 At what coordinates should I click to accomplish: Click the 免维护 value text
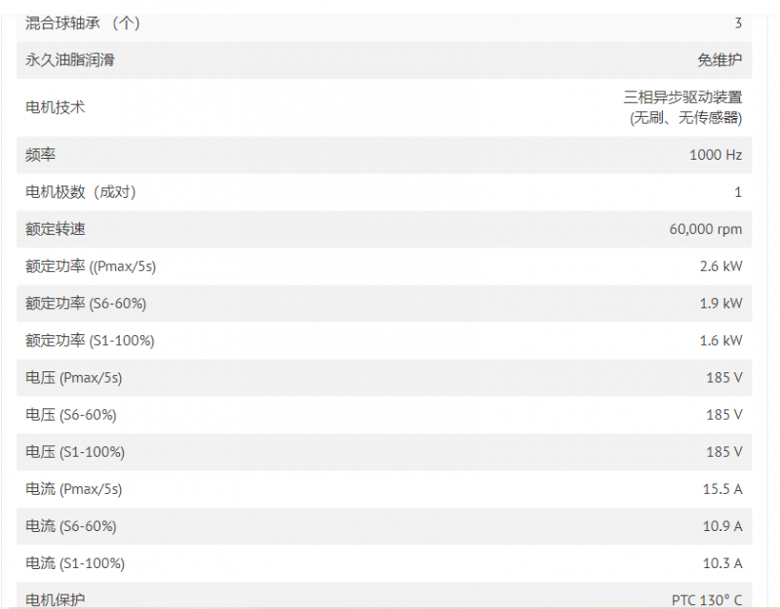click(720, 60)
